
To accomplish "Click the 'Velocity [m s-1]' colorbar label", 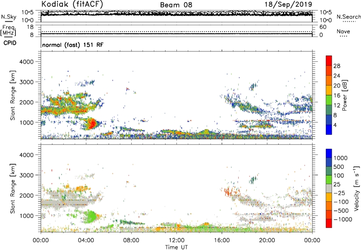I will point(356,188).
